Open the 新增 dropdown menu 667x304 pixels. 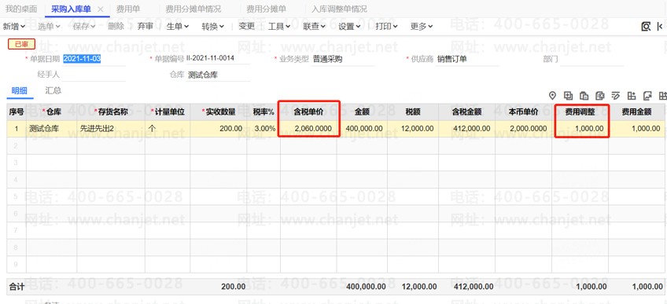tap(14, 27)
